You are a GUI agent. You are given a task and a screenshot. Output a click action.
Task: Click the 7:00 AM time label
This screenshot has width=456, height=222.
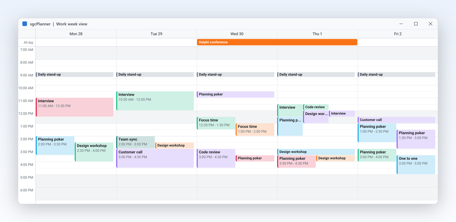tap(27, 50)
